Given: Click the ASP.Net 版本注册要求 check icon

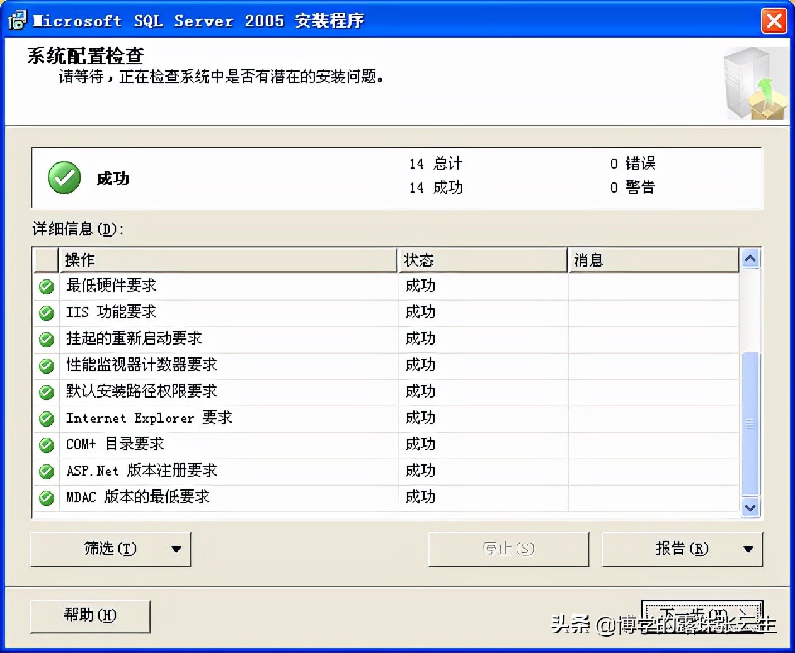Looking at the screenshot, I should click(46, 471).
